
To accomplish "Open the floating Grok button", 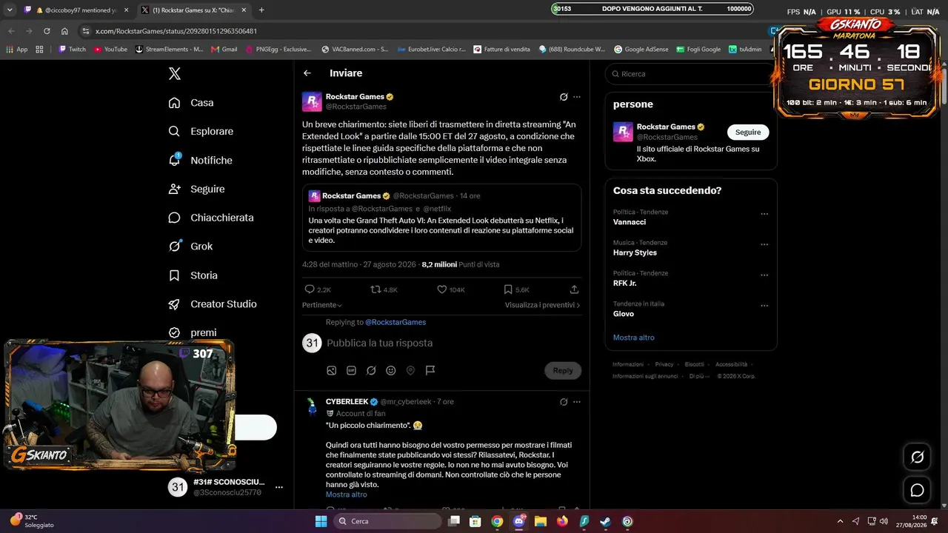I will (x=917, y=457).
